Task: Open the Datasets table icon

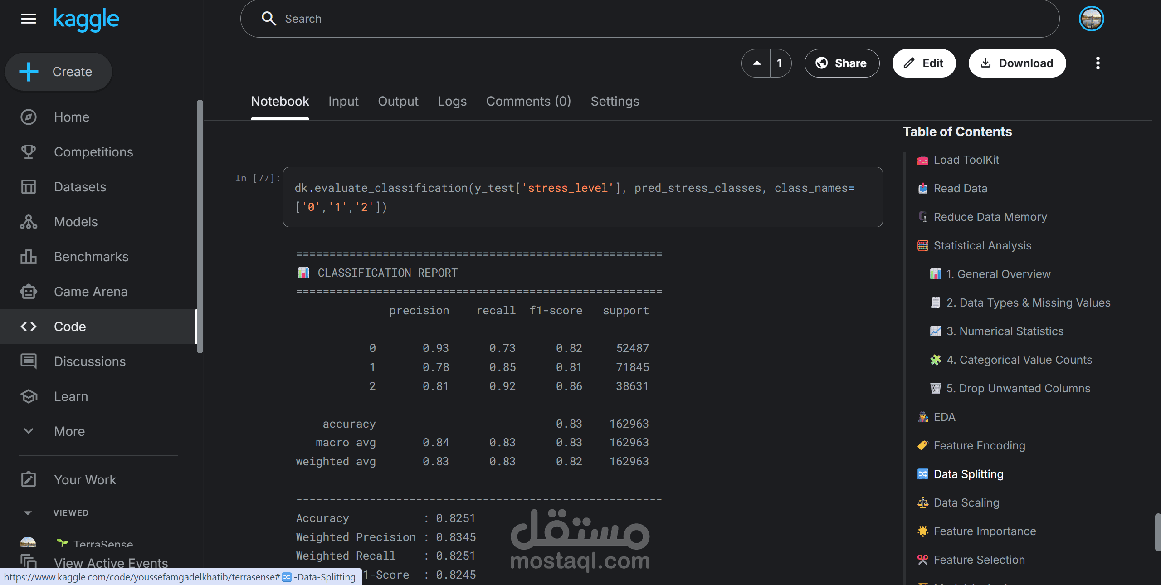Action: pos(28,187)
